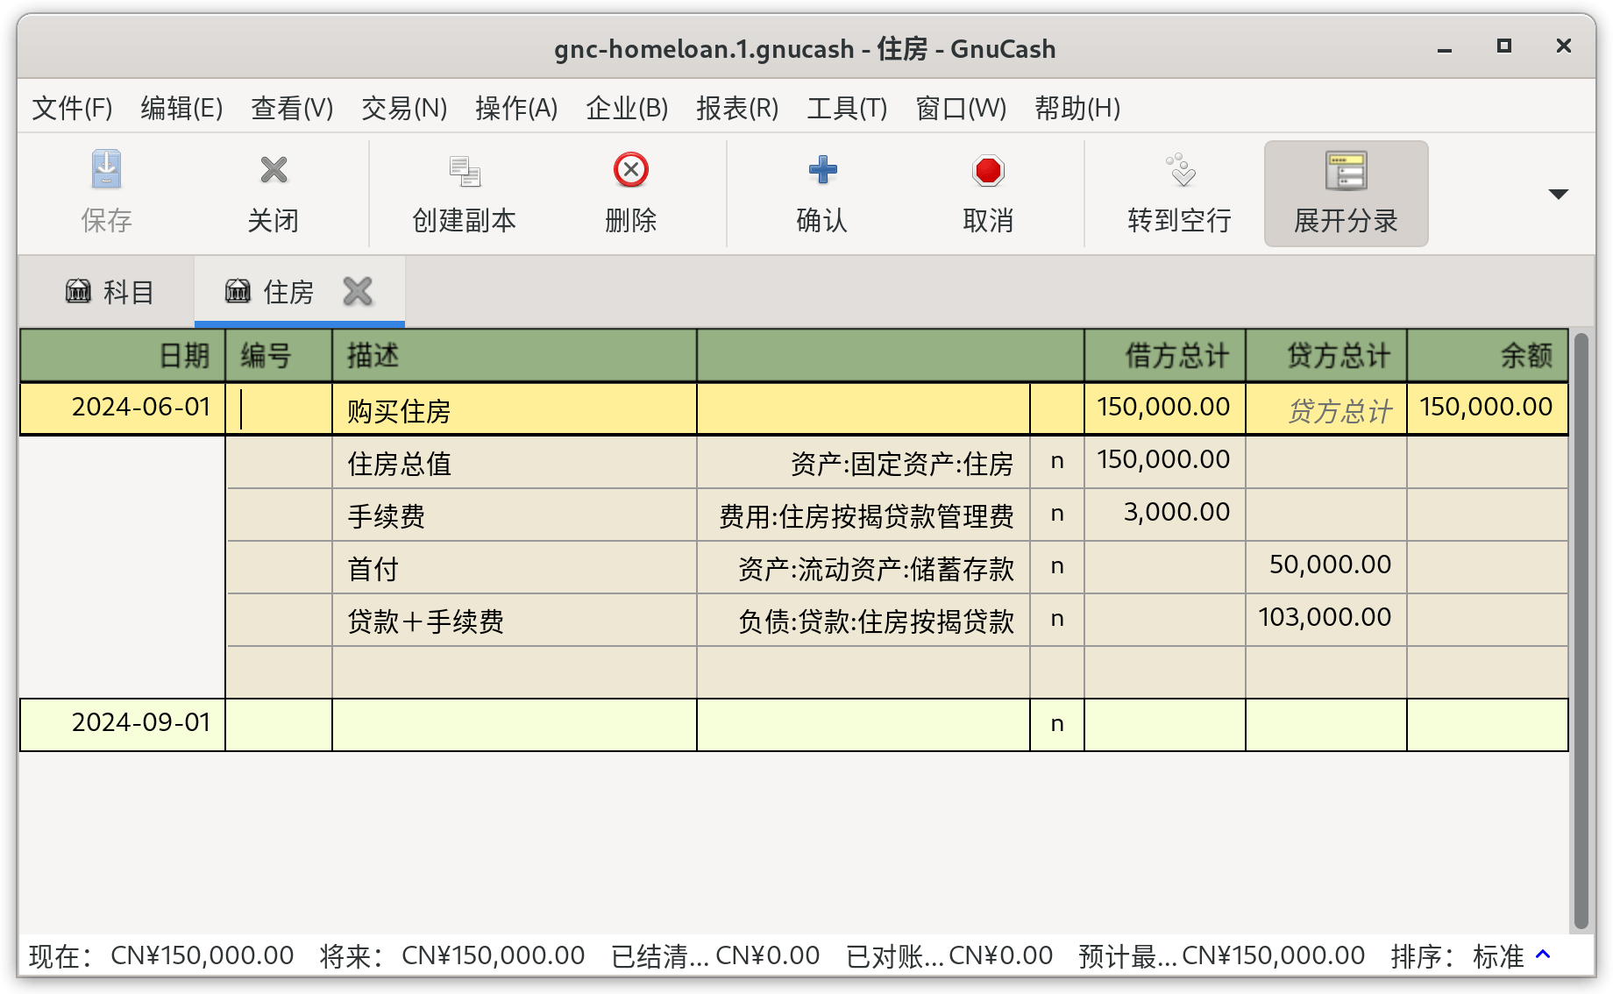Switch to the 科目 accounts tab
The height and width of the screenshot is (994, 1613).
(x=109, y=292)
